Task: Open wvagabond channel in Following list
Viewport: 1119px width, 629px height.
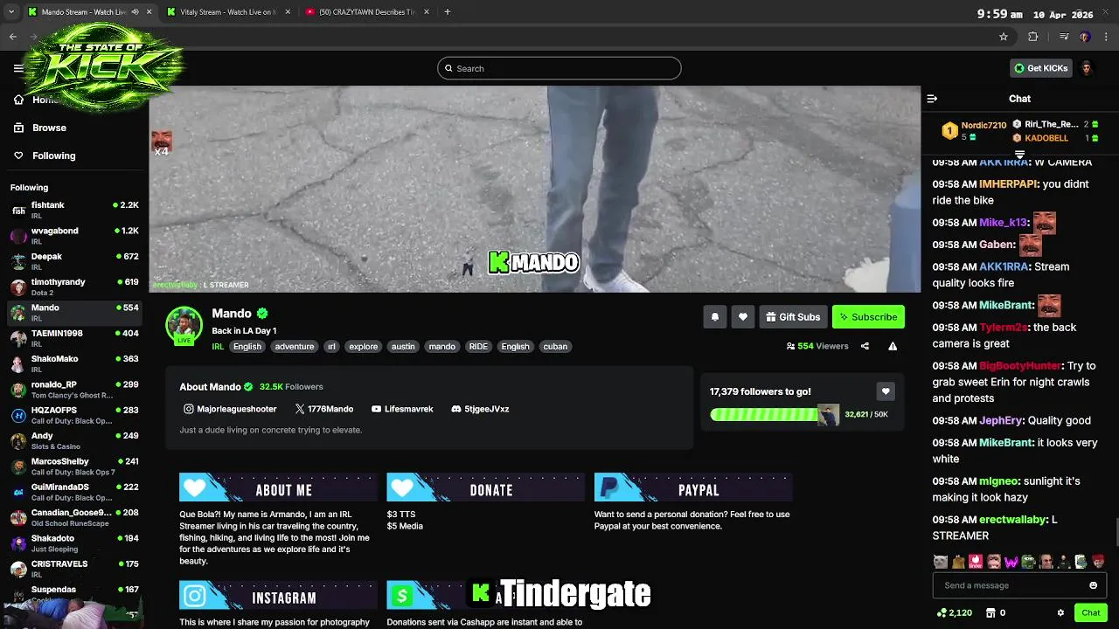Action: pyautogui.click(x=74, y=235)
